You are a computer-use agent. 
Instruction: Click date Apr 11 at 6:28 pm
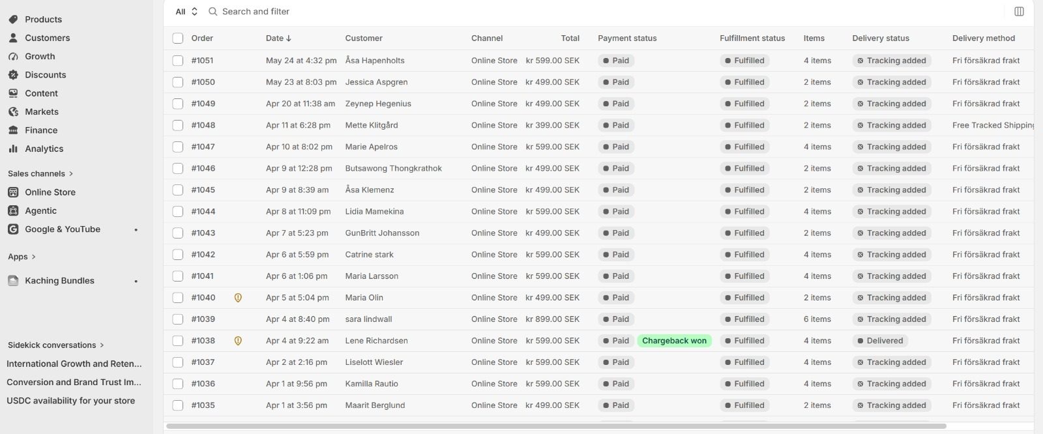click(298, 125)
